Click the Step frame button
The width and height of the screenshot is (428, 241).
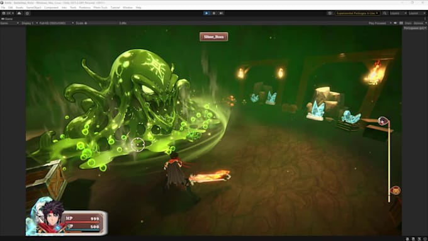[222, 13]
